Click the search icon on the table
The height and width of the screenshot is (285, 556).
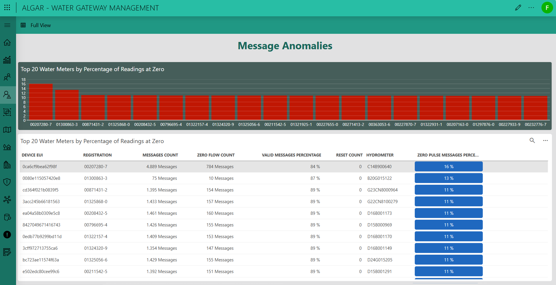[x=532, y=140]
